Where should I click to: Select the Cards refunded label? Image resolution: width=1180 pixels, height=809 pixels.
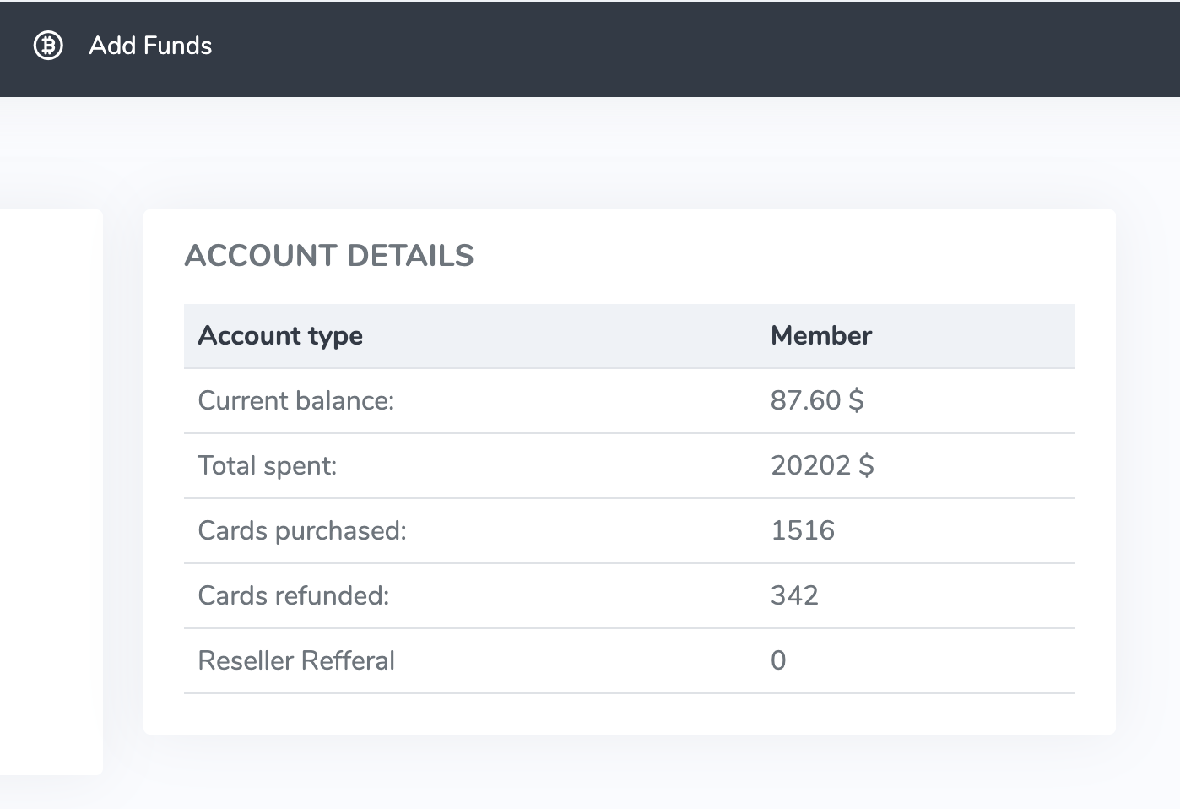pos(293,596)
